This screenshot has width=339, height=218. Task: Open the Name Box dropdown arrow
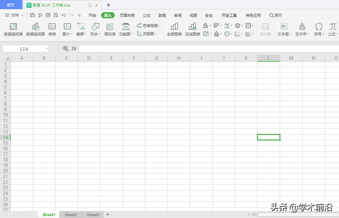pos(47,49)
